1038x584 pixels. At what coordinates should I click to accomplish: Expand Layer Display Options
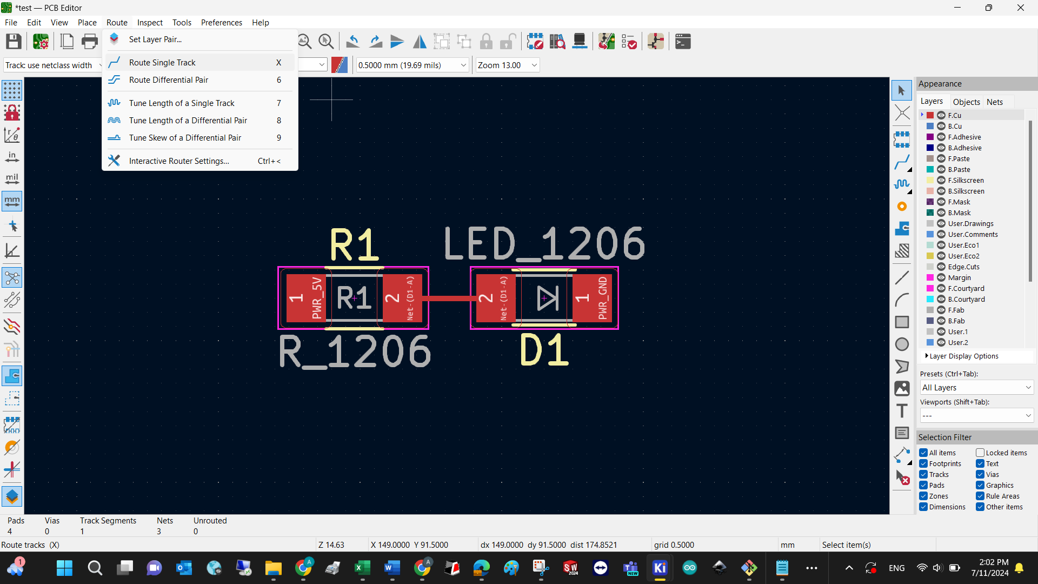pyautogui.click(x=962, y=356)
